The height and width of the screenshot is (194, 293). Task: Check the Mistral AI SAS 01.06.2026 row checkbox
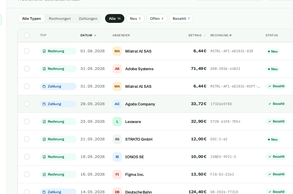(27, 51)
